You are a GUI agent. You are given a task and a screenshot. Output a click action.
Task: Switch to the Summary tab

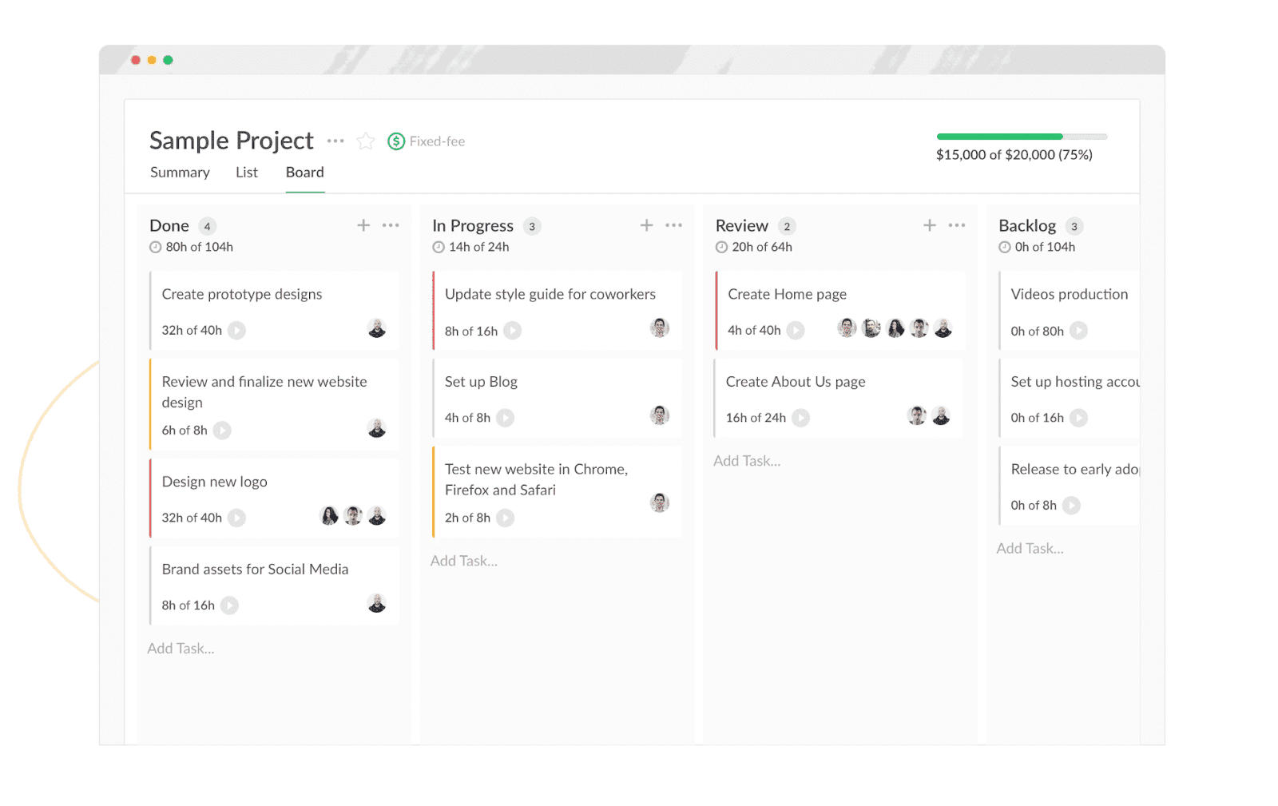180,173
